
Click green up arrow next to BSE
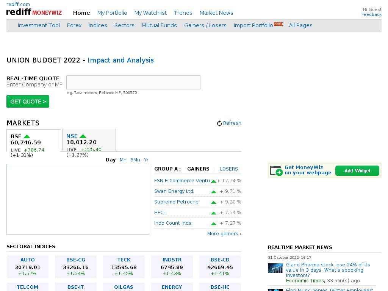tap(27, 136)
